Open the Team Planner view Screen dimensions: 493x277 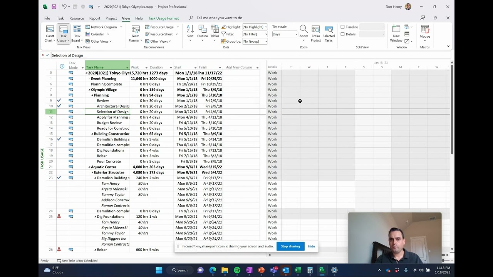coord(135,34)
